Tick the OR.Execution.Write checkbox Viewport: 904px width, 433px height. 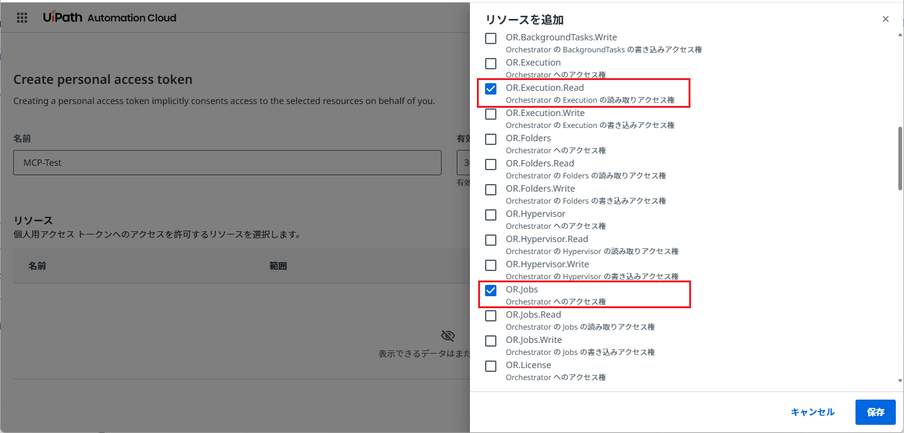pos(491,114)
